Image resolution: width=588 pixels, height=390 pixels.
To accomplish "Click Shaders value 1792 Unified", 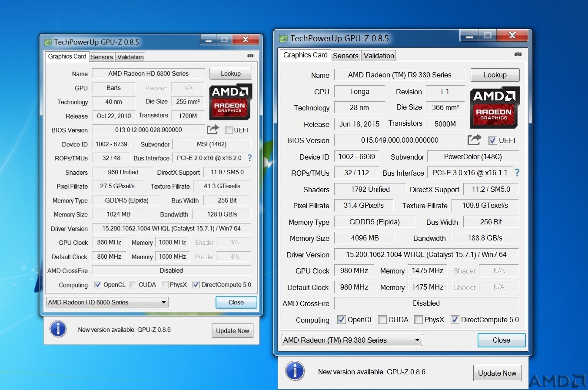I will tap(370, 189).
